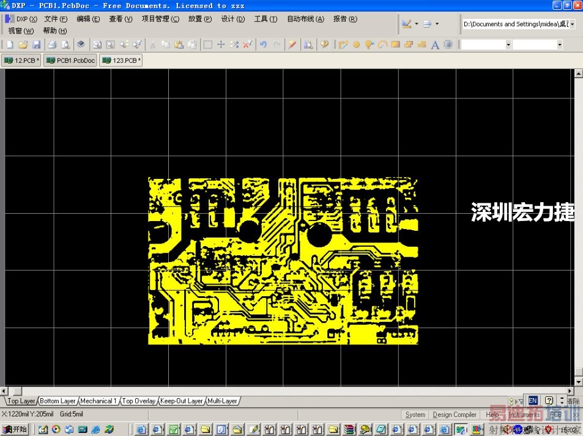Toggle the selection filter icon near layer tabs
Image resolution: width=583 pixels, height=436 pixels.
point(521,401)
